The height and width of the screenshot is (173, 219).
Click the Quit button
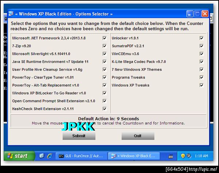pos(138,136)
